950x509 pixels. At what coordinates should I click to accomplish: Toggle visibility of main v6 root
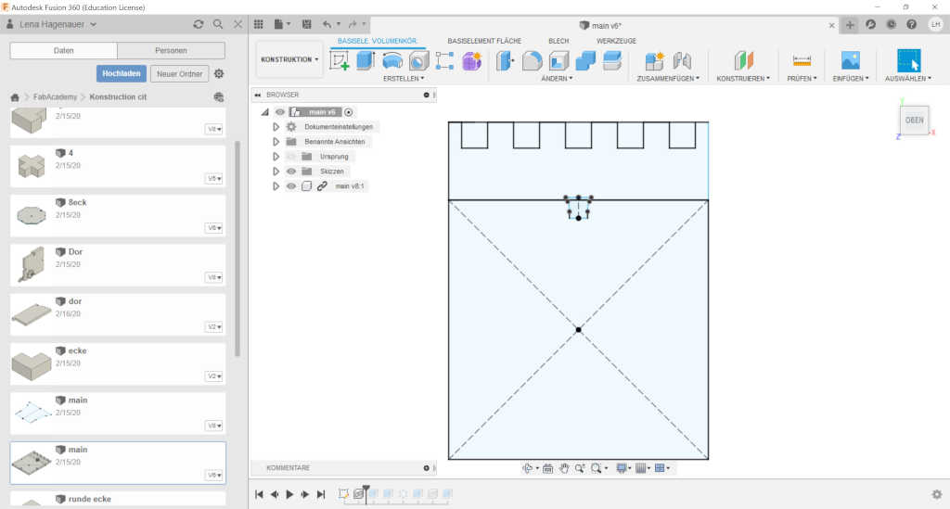tap(280, 112)
